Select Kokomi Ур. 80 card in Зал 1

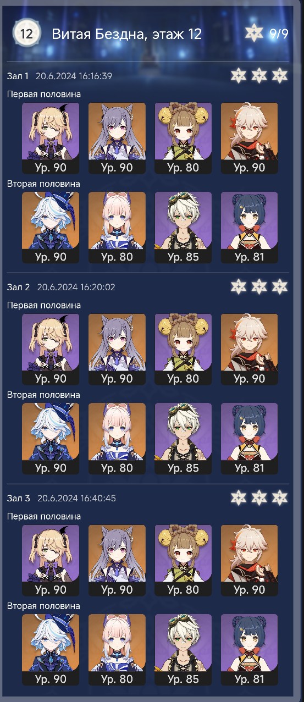117,228
